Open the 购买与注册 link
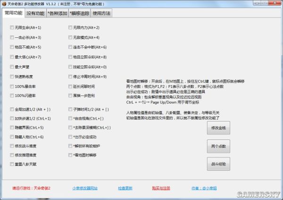The height and width of the screenshot is (200, 283). pos(161,188)
